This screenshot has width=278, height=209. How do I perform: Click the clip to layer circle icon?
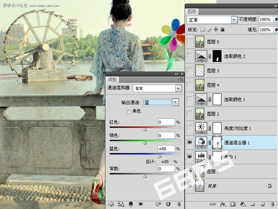131,204
